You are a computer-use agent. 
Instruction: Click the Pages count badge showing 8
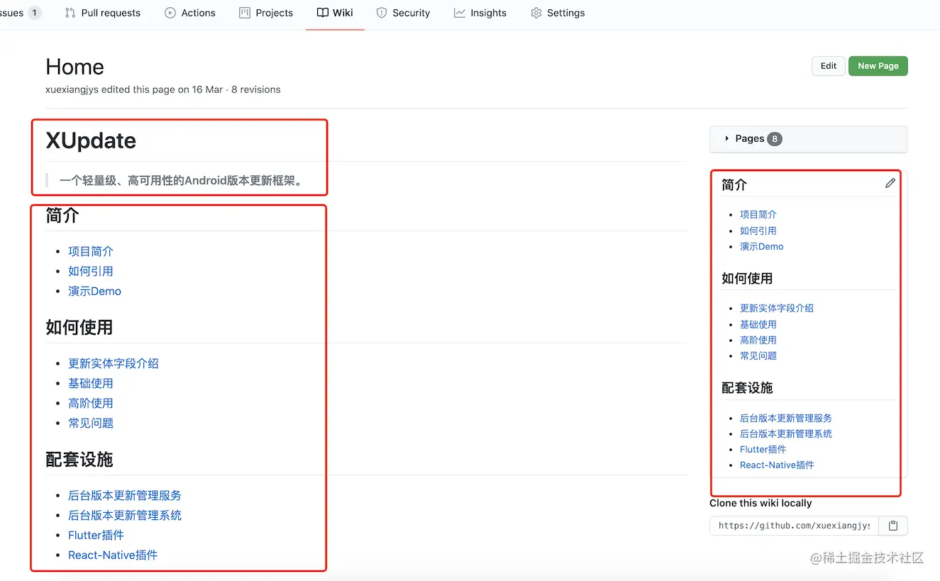click(775, 139)
